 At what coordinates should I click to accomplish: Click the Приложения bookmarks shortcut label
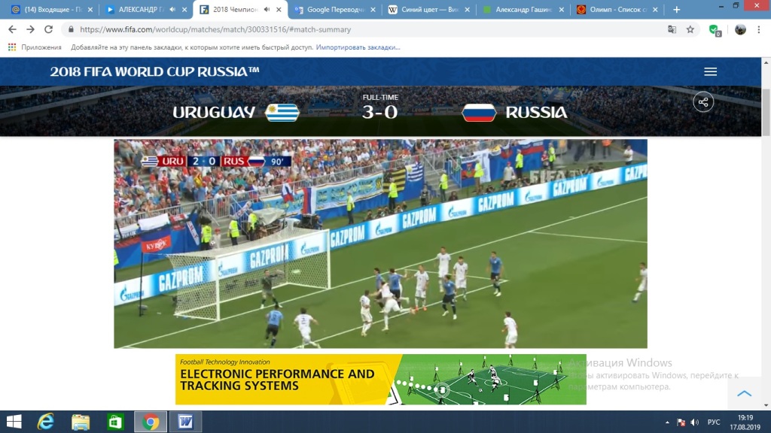41,47
